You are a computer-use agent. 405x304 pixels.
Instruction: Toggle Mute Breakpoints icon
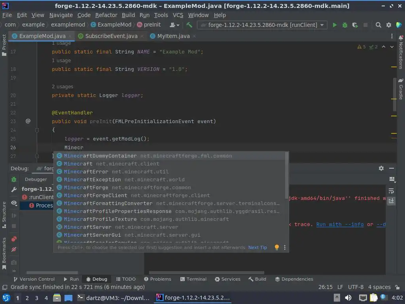click(14, 249)
